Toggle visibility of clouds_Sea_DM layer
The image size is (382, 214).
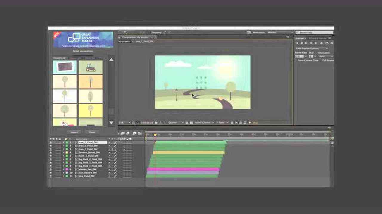(50, 169)
